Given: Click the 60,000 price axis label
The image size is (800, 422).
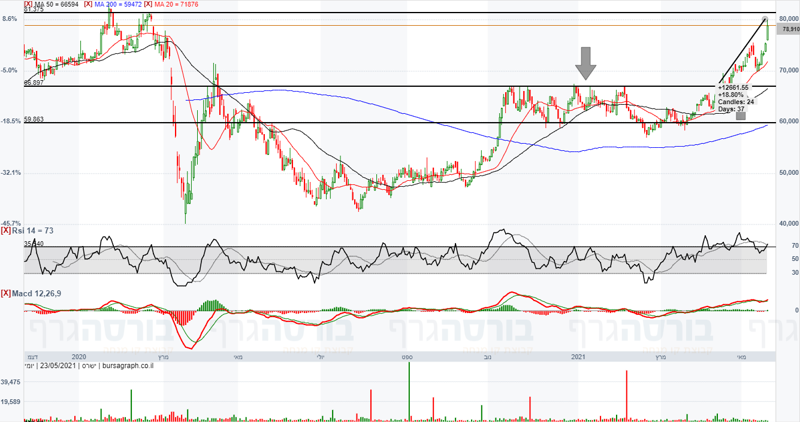Looking at the screenshot, I should tap(790, 122).
